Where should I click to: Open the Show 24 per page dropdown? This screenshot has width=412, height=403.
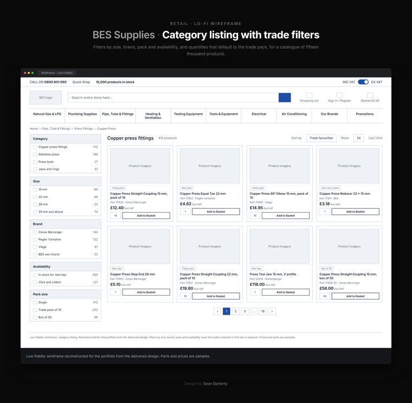coord(358,138)
